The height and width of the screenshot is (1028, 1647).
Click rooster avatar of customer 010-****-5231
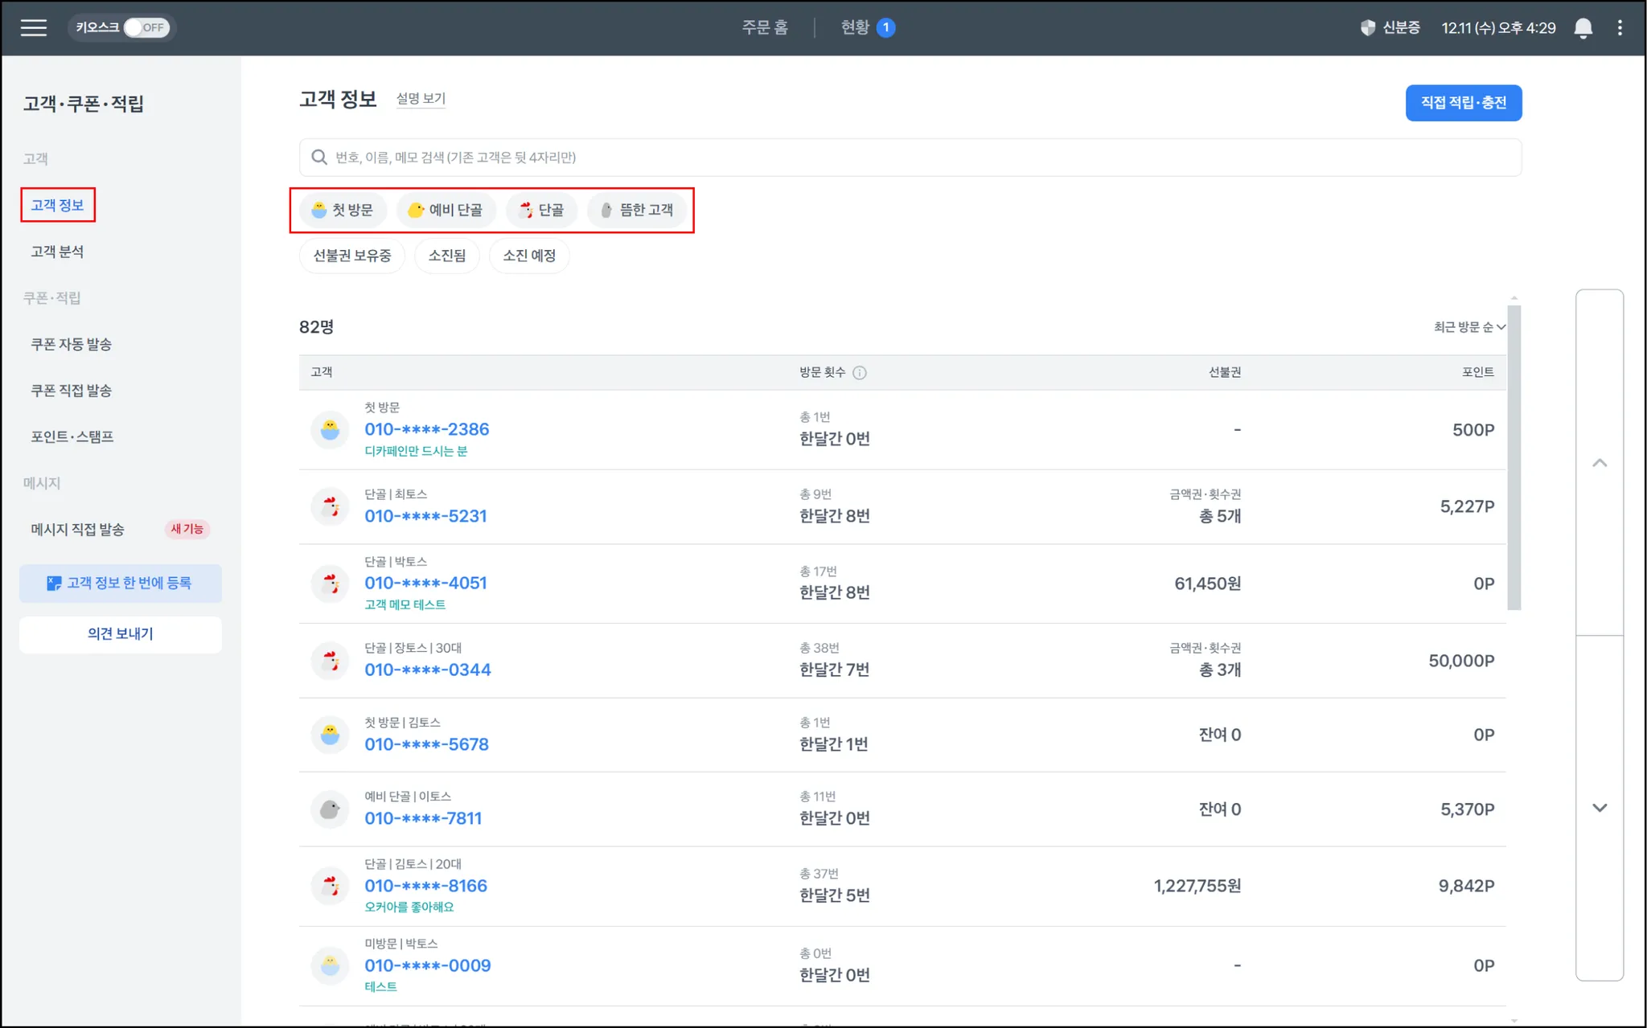pyautogui.click(x=330, y=507)
